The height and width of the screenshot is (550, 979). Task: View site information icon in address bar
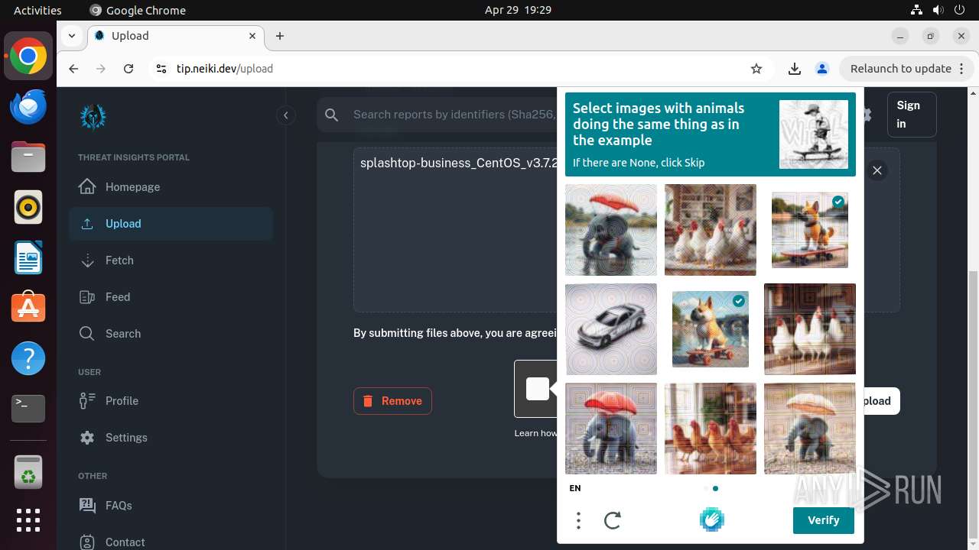(x=161, y=69)
